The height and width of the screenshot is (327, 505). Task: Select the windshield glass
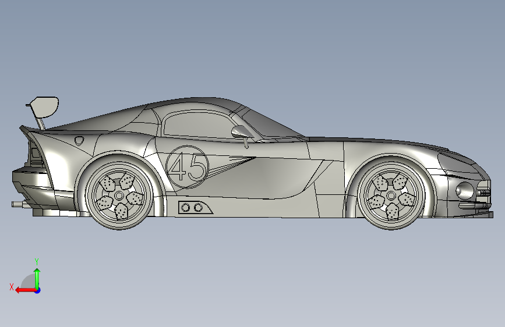coord(270,124)
